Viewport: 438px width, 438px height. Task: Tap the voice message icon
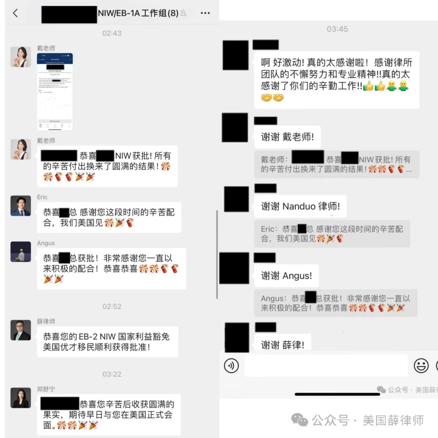coord(231,365)
